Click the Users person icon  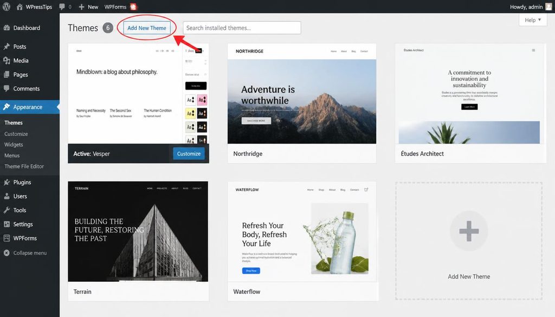pyautogui.click(x=7, y=196)
